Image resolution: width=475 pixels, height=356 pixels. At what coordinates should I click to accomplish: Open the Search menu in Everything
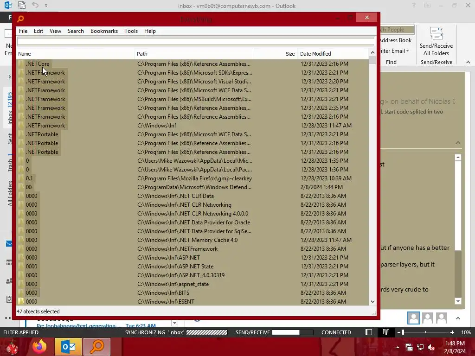[76, 31]
